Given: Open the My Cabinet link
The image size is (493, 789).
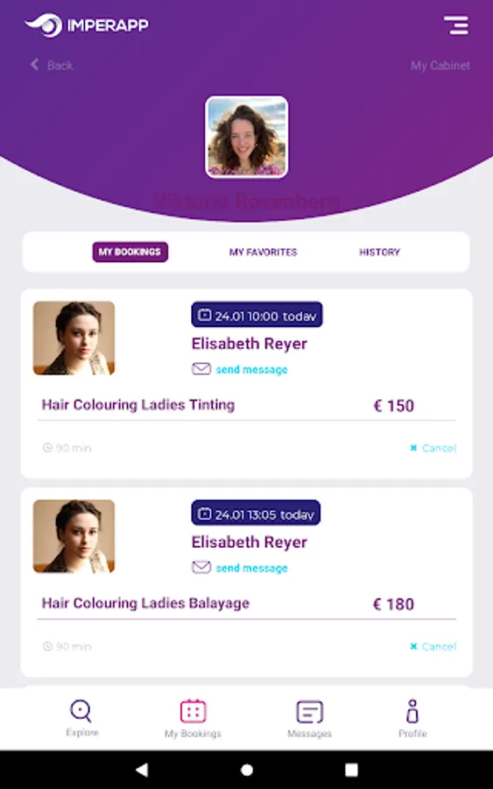Looking at the screenshot, I should click(x=440, y=66).
